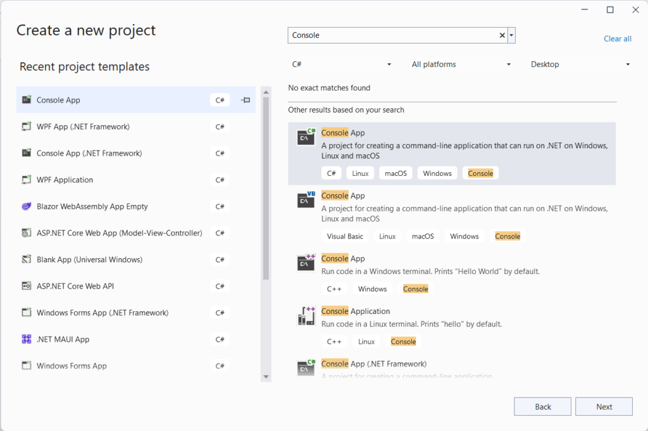The width and height of the screenshot is (648, 431).
Task: Click the C# Console App icon in search results
Action: 306,137
